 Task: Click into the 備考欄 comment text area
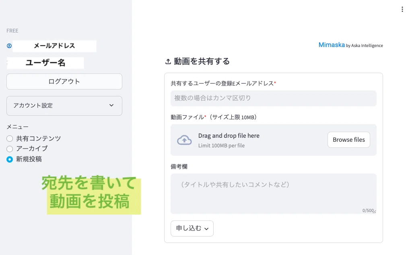coord(274,194)
